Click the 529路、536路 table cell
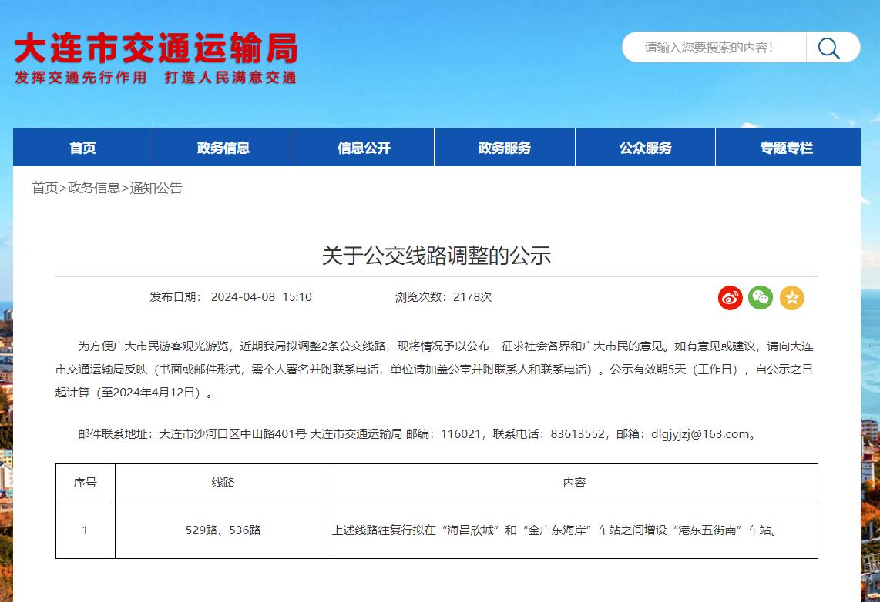Screen dimensions: 880x602 pyautogui.click(x=223, y=530)
